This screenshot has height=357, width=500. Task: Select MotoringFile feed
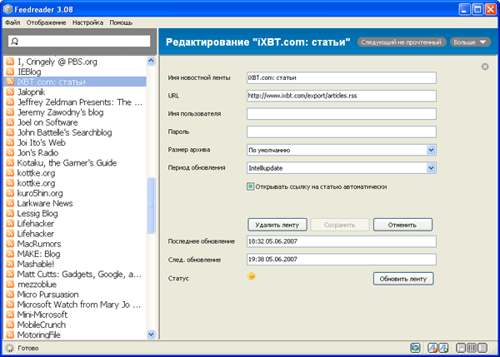pos(75,335)
